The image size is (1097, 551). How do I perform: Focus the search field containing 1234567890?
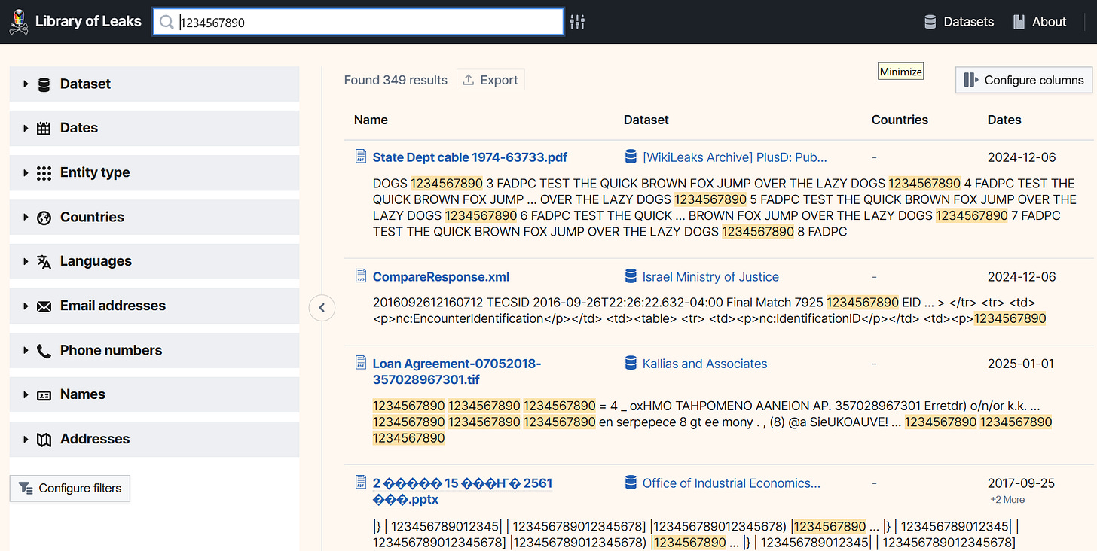358,22
